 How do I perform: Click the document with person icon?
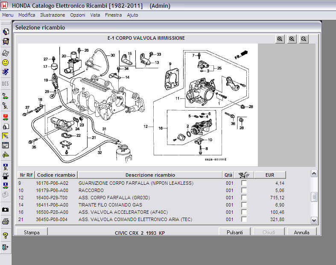(x=6, y=126)
